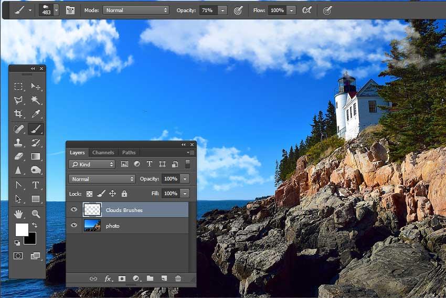Switch to the Paths tab
The width and height of the screenshot is (446, 298).
coord(129,153)
